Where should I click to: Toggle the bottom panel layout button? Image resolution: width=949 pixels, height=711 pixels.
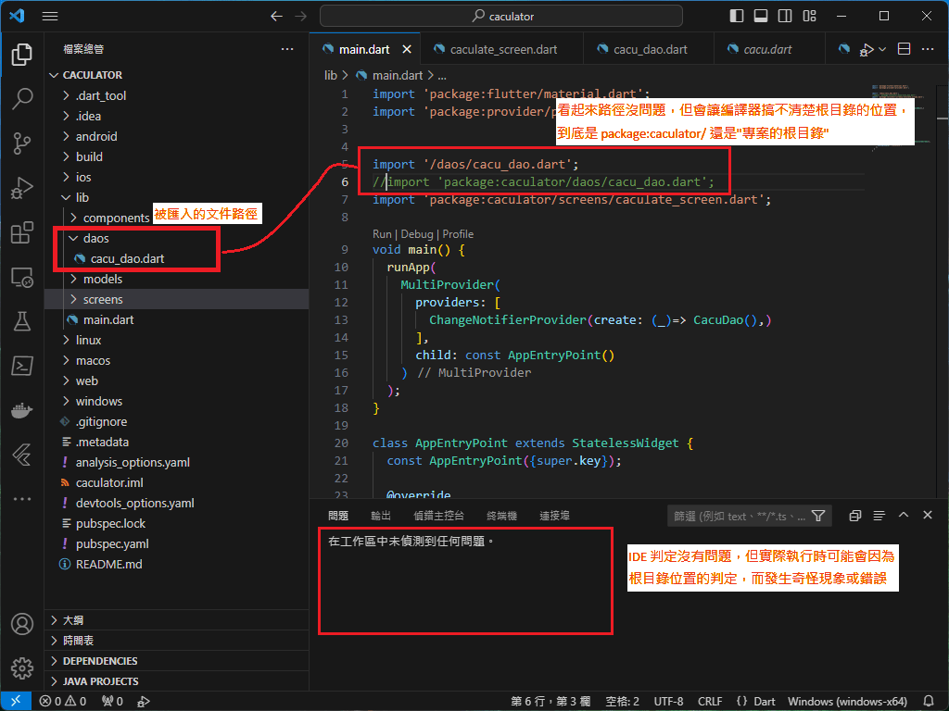tap(761, 16)
